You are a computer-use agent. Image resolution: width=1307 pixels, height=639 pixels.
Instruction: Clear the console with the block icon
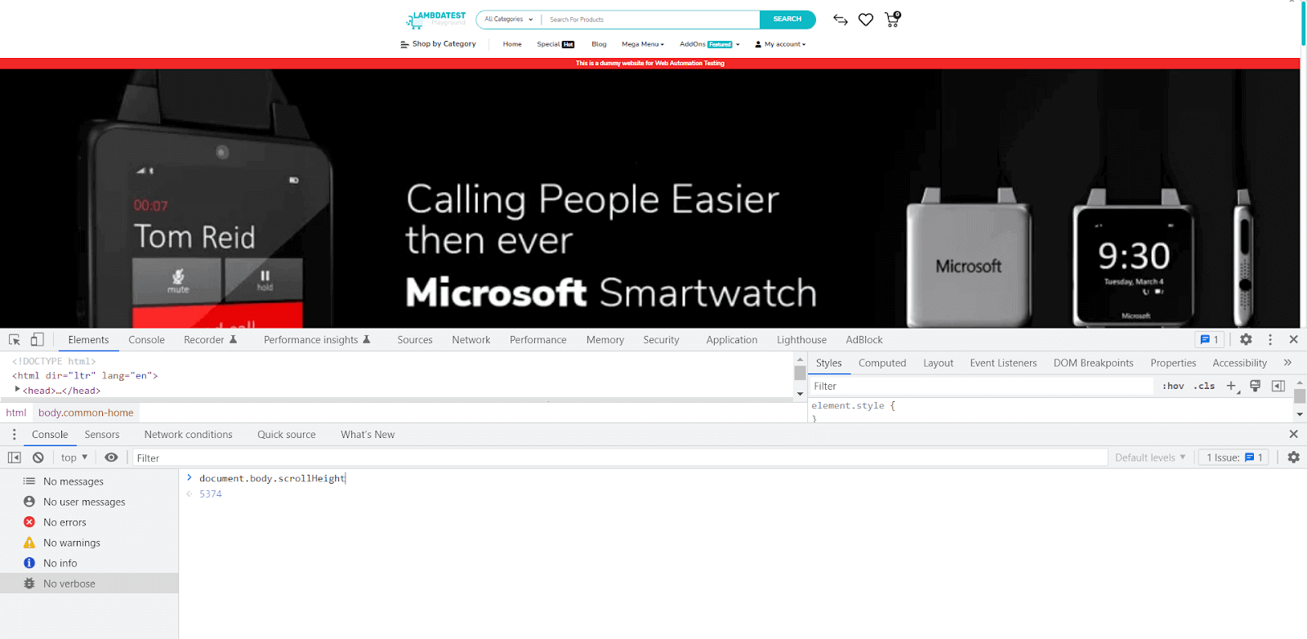38,458
